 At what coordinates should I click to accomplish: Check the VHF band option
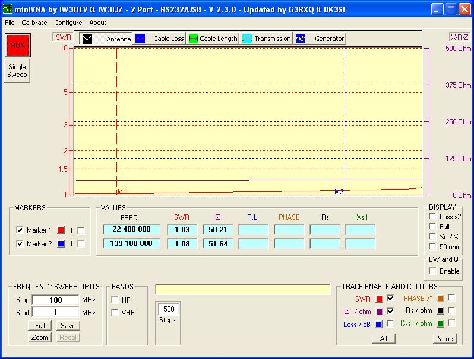(115, 312)
